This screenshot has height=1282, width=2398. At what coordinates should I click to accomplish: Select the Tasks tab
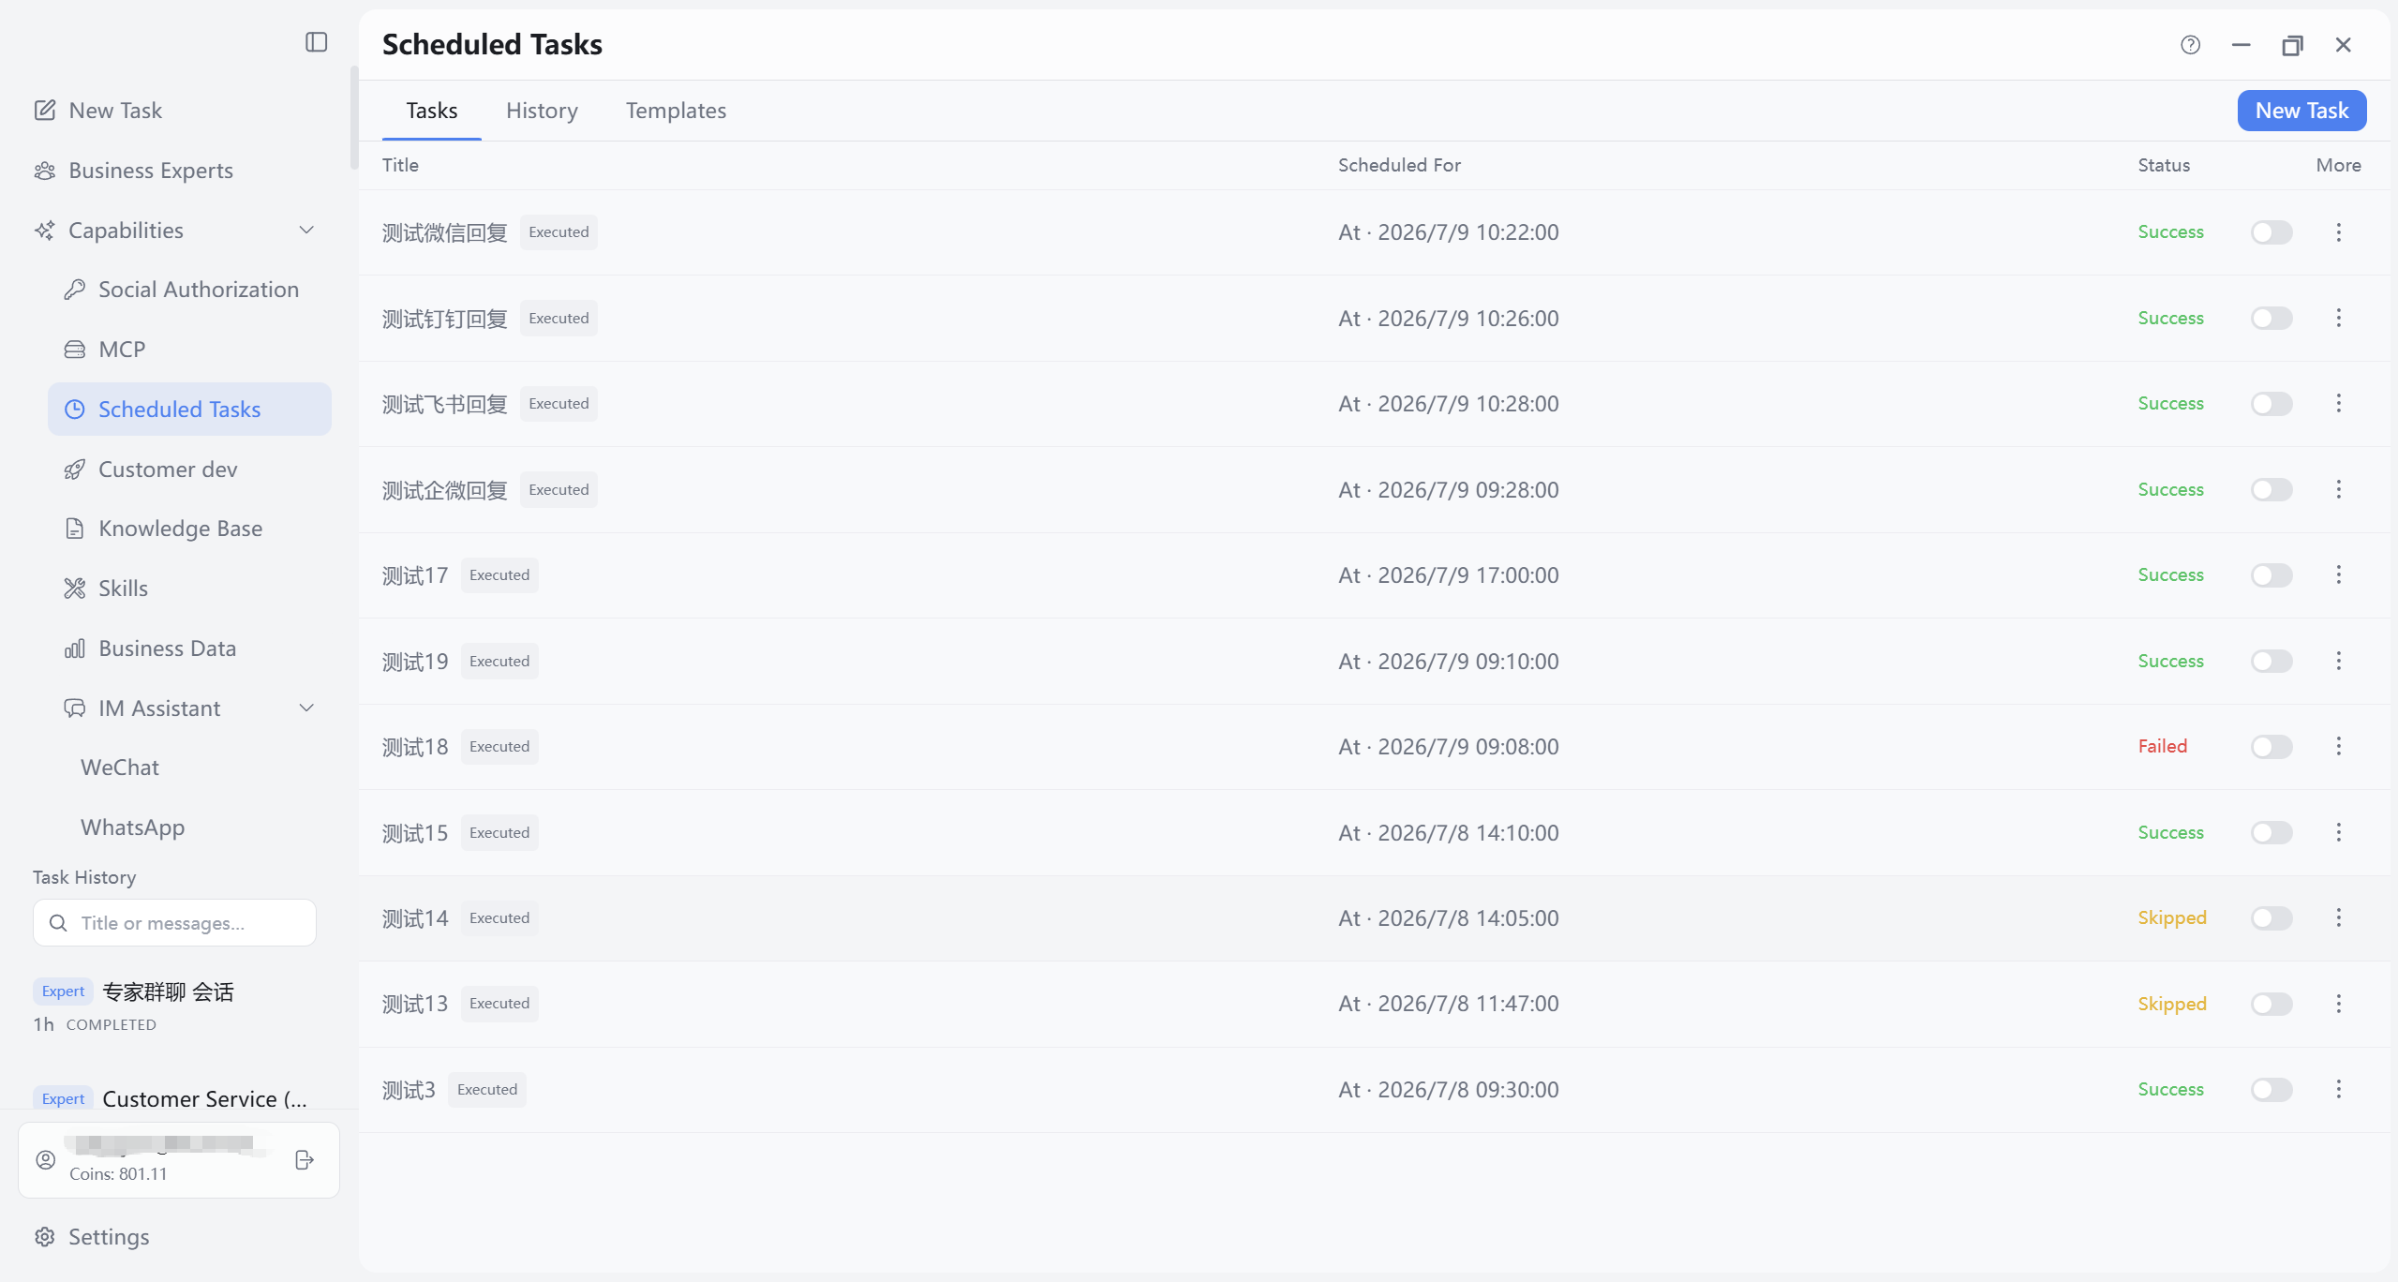pyautogui.click(x=432, y=111)
